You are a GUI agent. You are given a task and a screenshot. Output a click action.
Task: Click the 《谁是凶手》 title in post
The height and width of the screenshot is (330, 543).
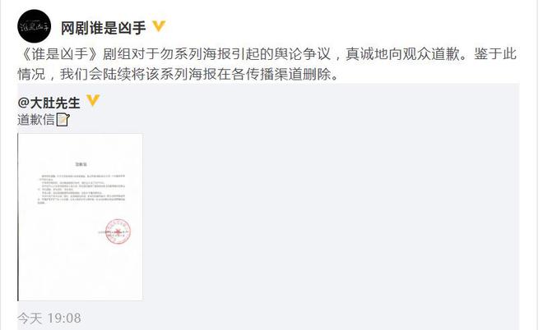[x=59, y=54]
